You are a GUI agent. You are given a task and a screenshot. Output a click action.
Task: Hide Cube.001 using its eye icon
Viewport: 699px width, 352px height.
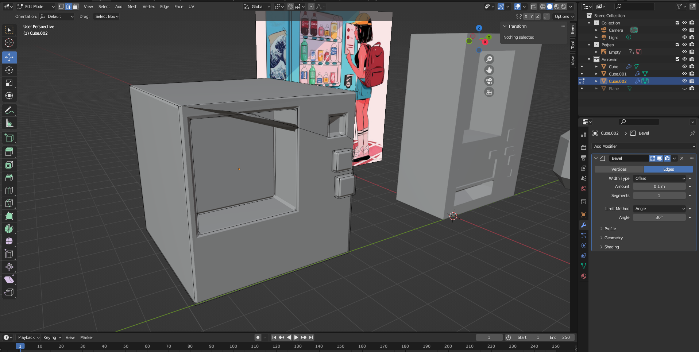(684, 74)
